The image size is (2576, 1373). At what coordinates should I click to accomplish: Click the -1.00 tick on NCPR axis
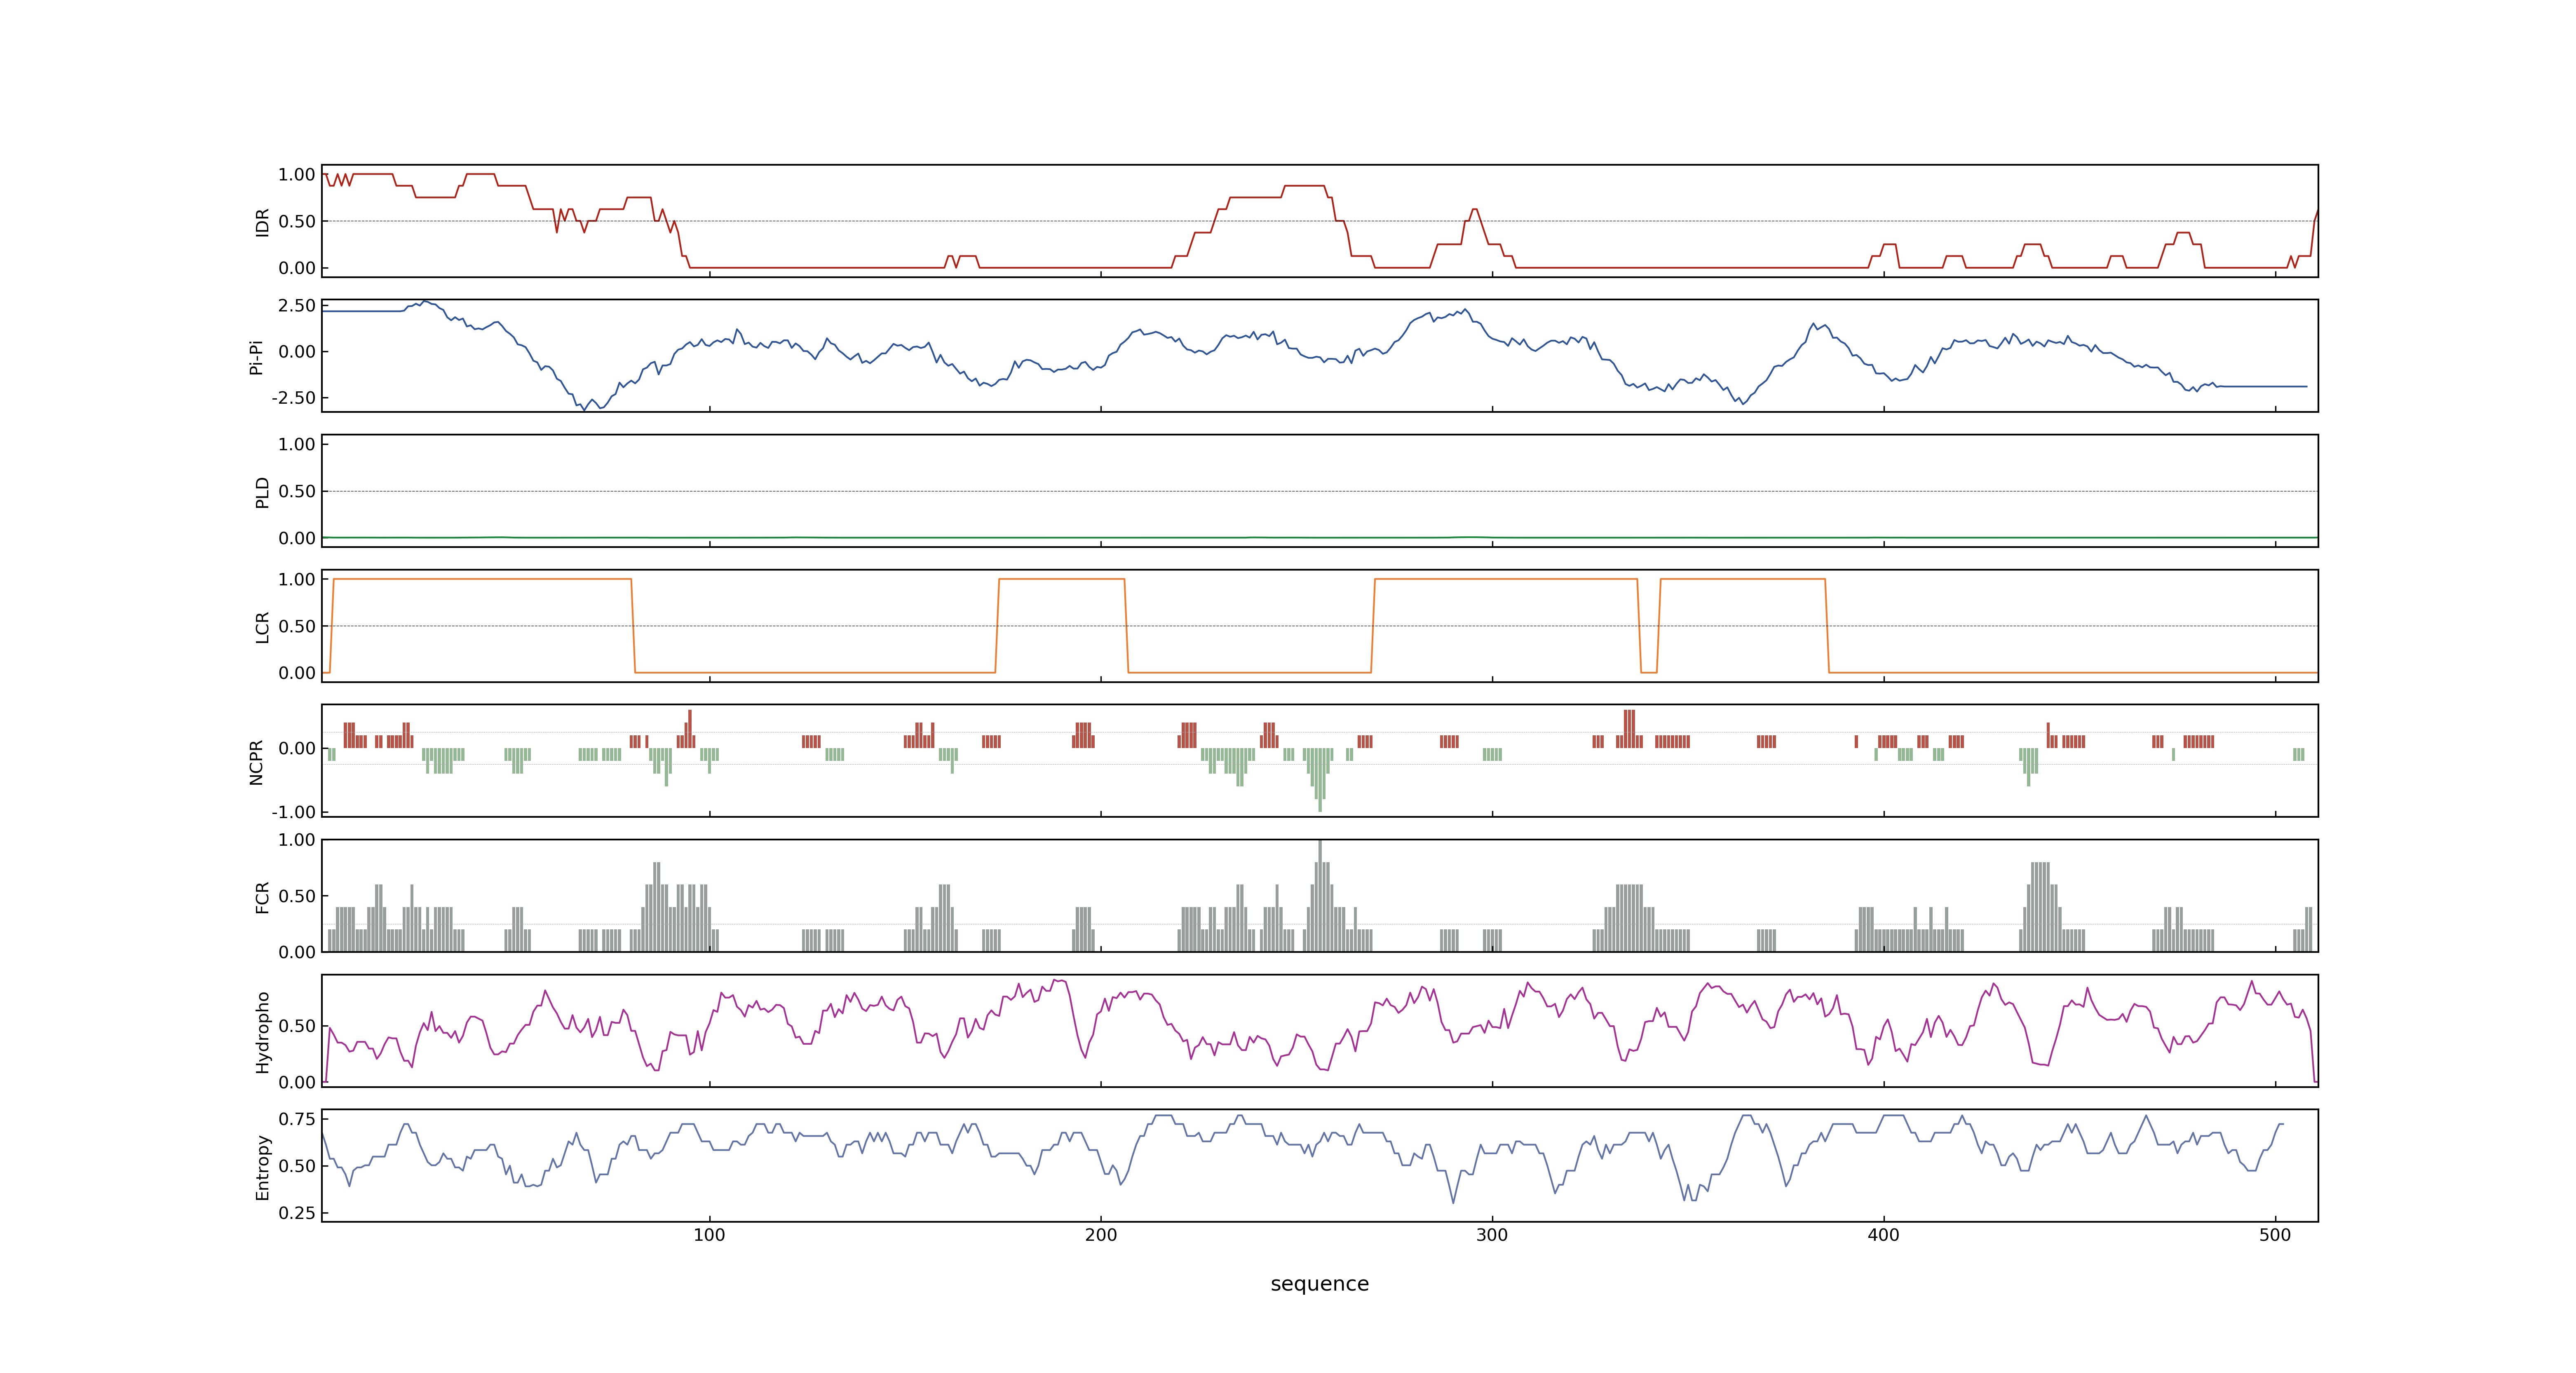coord(294,812)
